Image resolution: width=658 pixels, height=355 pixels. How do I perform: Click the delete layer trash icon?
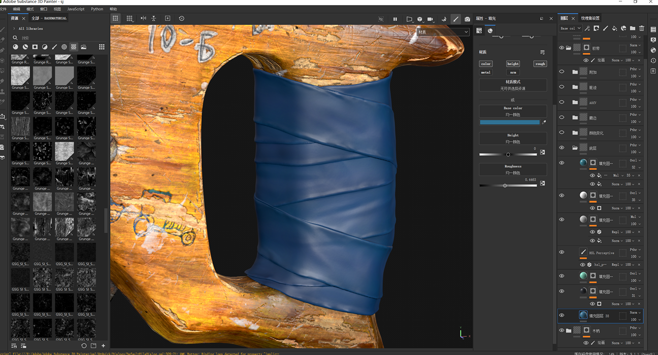642,28
